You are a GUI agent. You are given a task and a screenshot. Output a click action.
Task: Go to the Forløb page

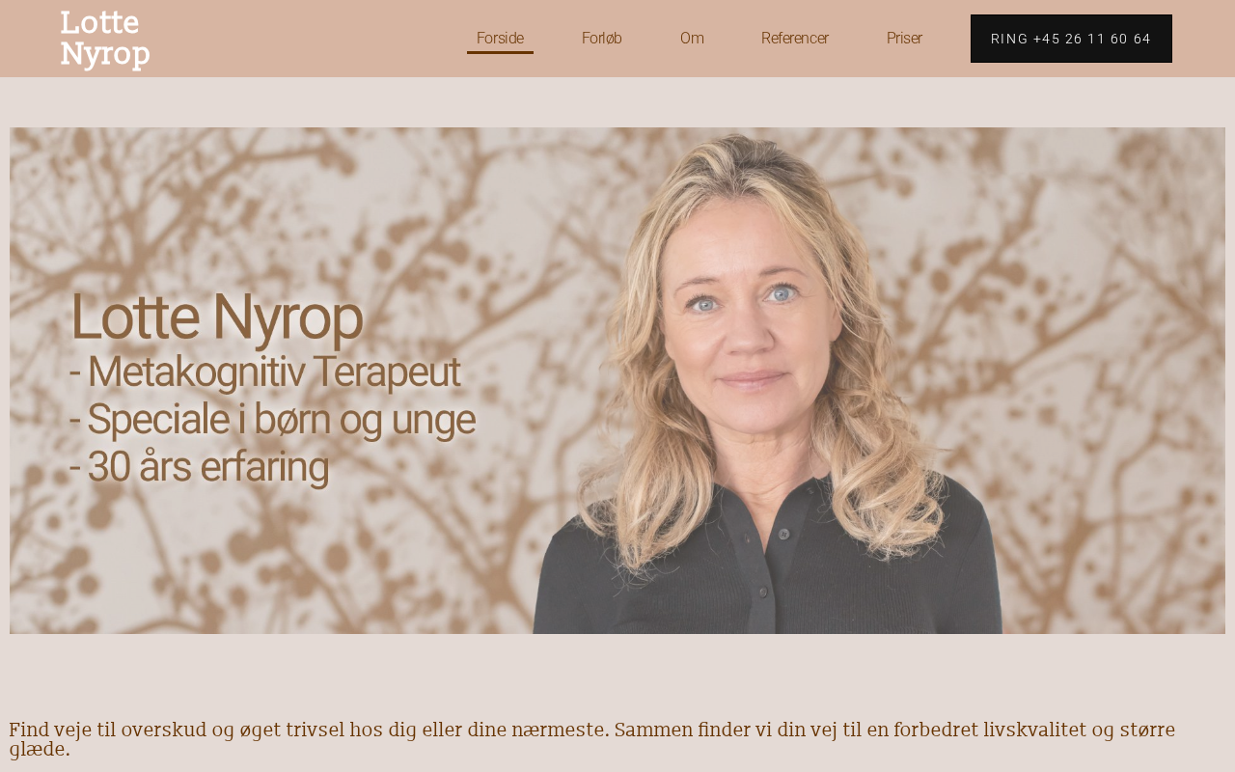coord(602,39)
